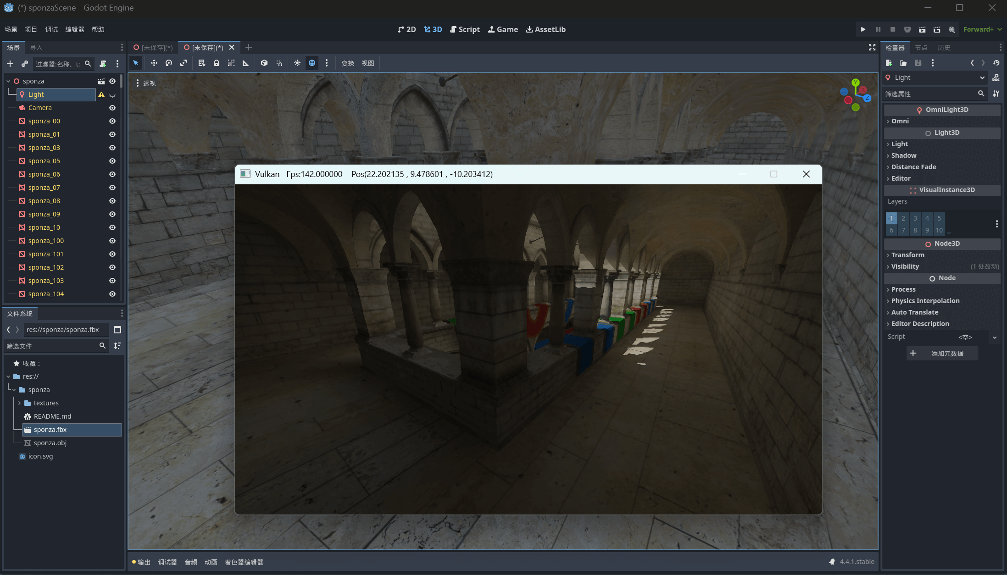
Task: Enable render layer 3 for Light
Action: pyautogui.click(x=915, y=218)
